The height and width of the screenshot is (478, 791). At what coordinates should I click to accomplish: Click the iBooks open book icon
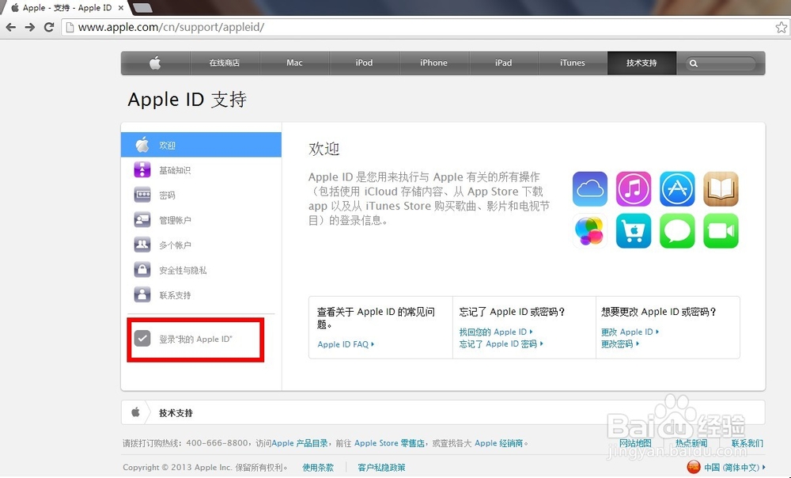pos(721,189)
